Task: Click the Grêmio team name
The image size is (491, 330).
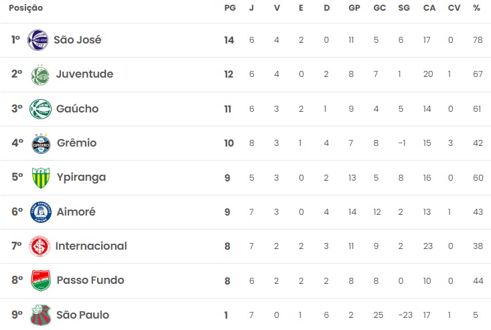Action: coord(76,143)
